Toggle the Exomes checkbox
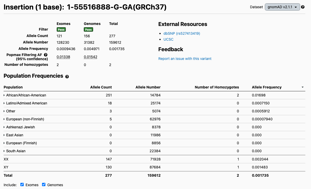This screenshot has width=311, height=189. tap(22, 185)
